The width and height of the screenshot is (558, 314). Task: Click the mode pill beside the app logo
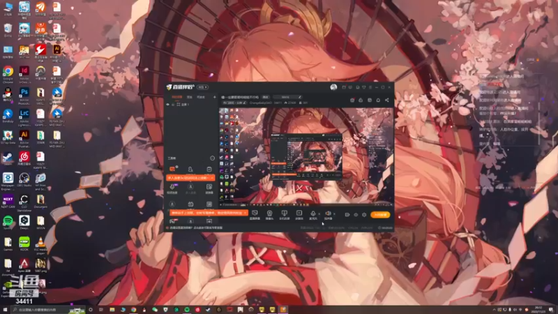tap(202, 87)
